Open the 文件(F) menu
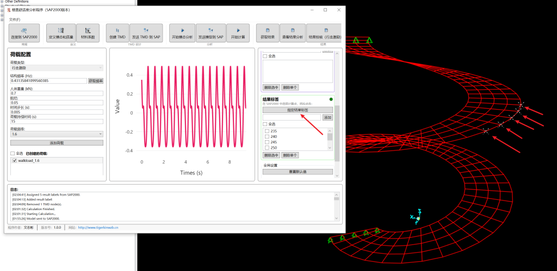The width and height of the screenshot is (557, 271). point(15,20)
